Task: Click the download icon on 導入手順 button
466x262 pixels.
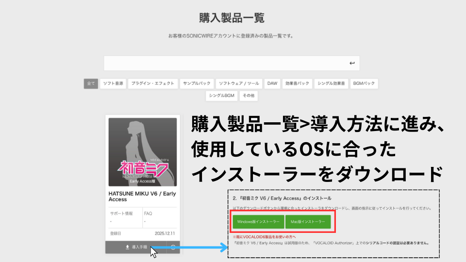Action: [127, 247]
